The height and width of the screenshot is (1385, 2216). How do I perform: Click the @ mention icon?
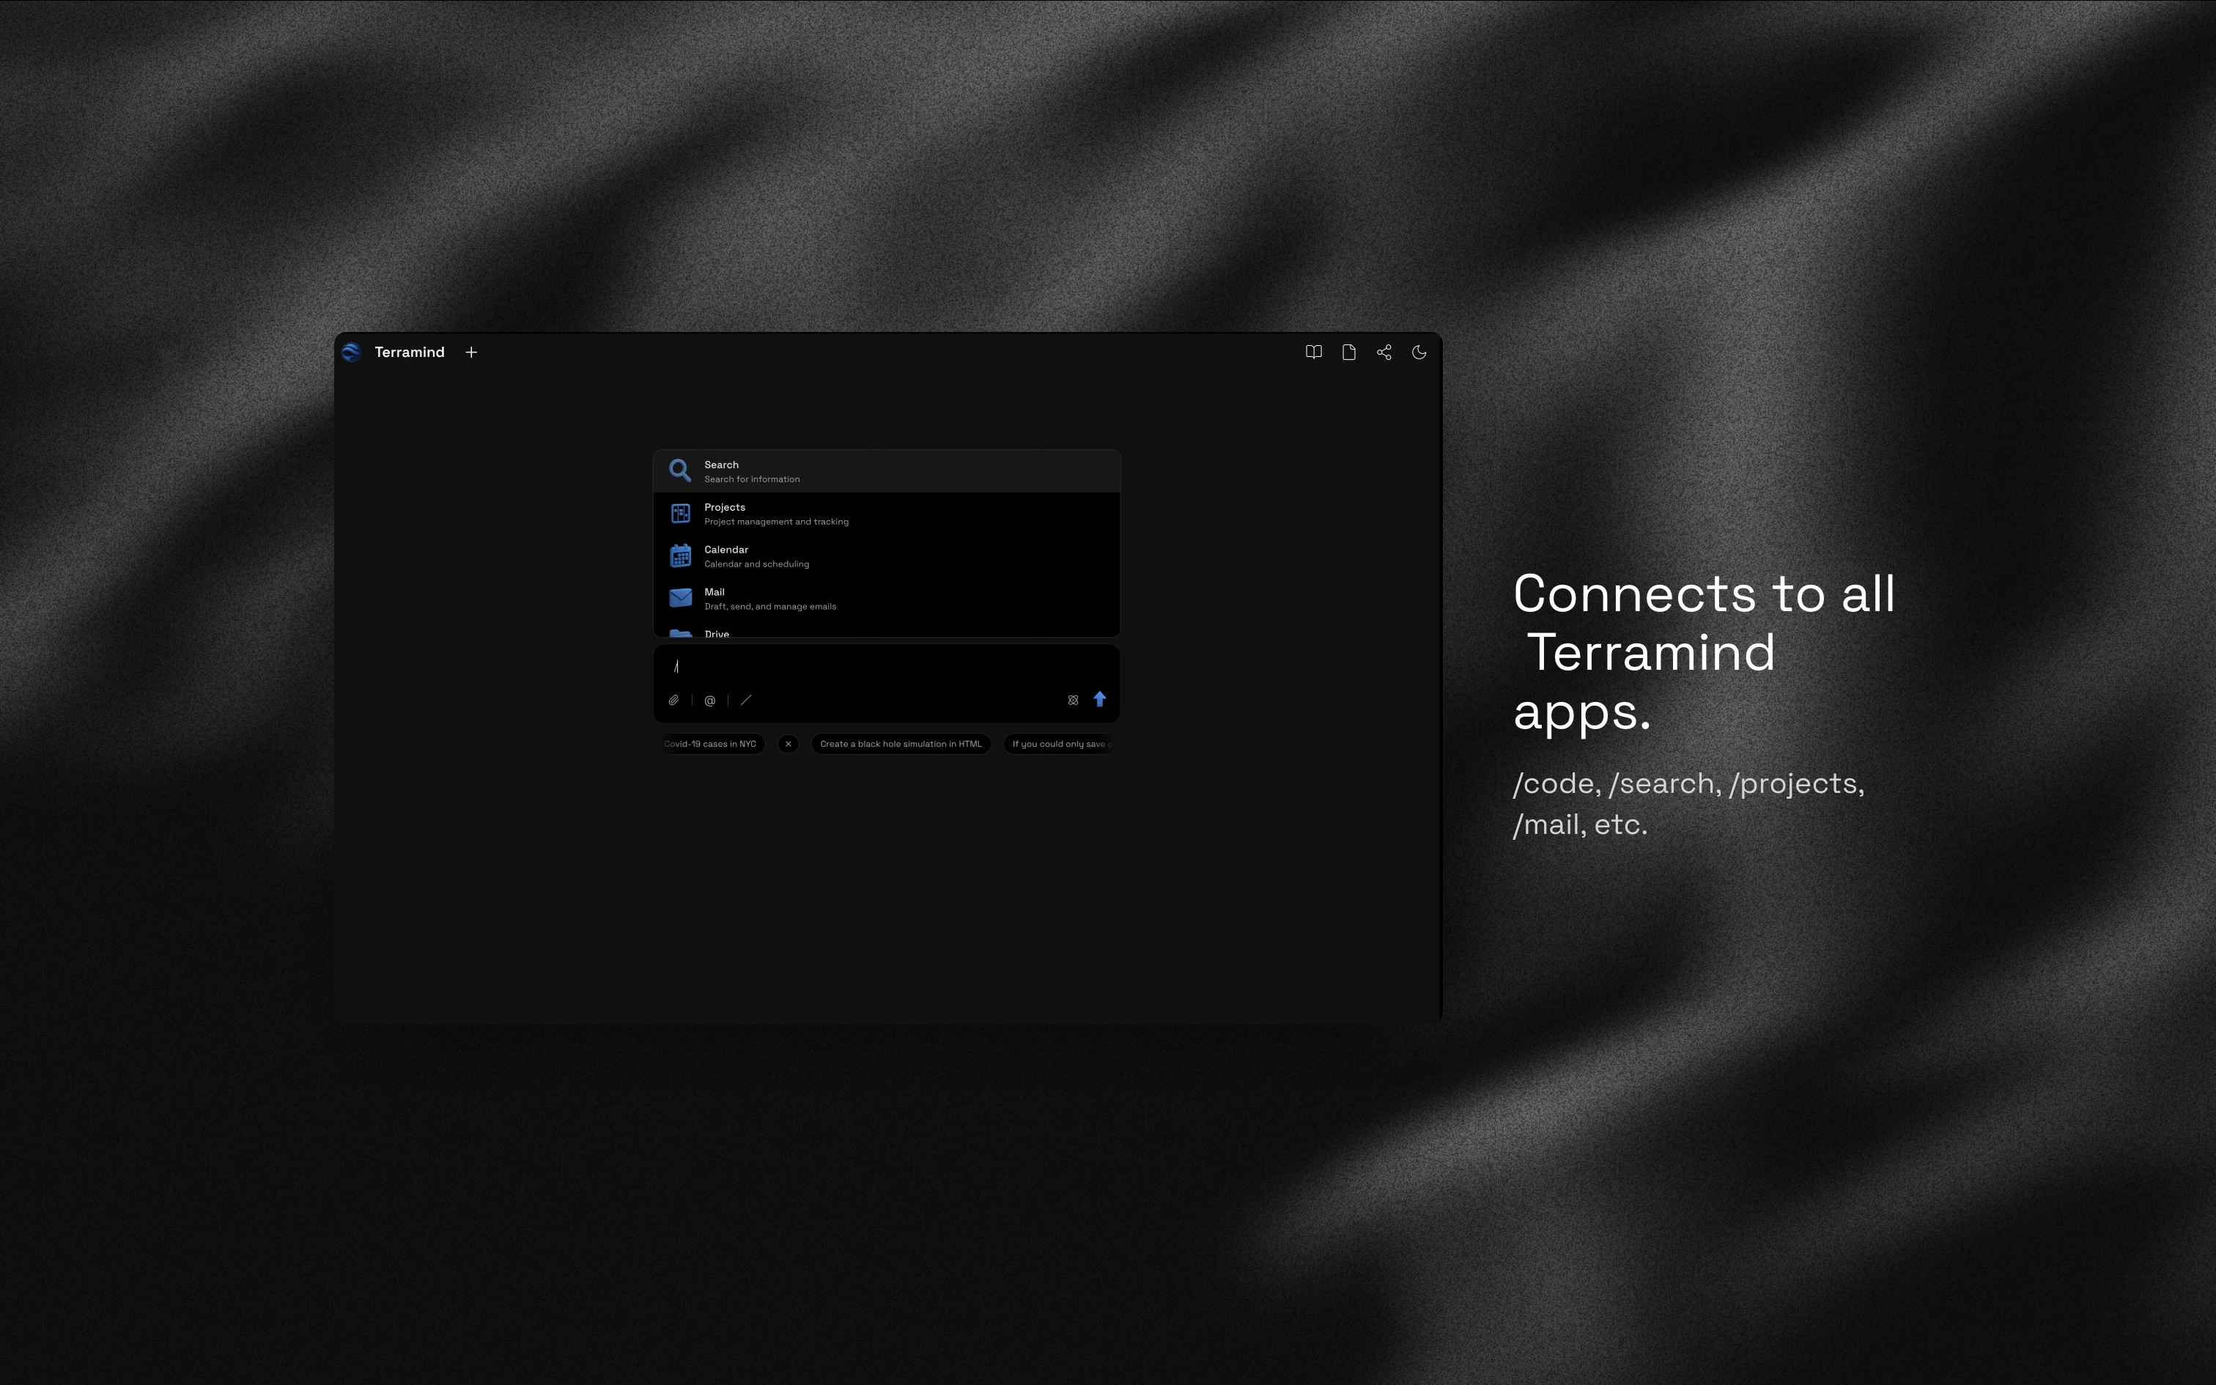[x=709, y=701]
